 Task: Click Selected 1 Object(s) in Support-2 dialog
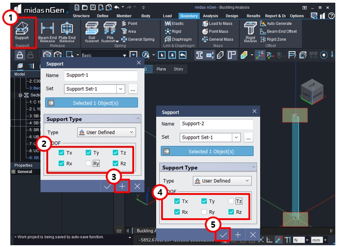point(207,151)
